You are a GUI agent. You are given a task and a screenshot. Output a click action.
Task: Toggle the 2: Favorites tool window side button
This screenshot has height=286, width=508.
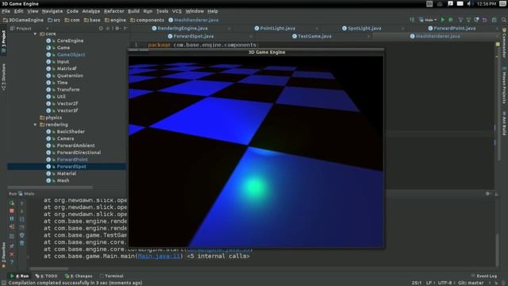[x=3, y=254]
